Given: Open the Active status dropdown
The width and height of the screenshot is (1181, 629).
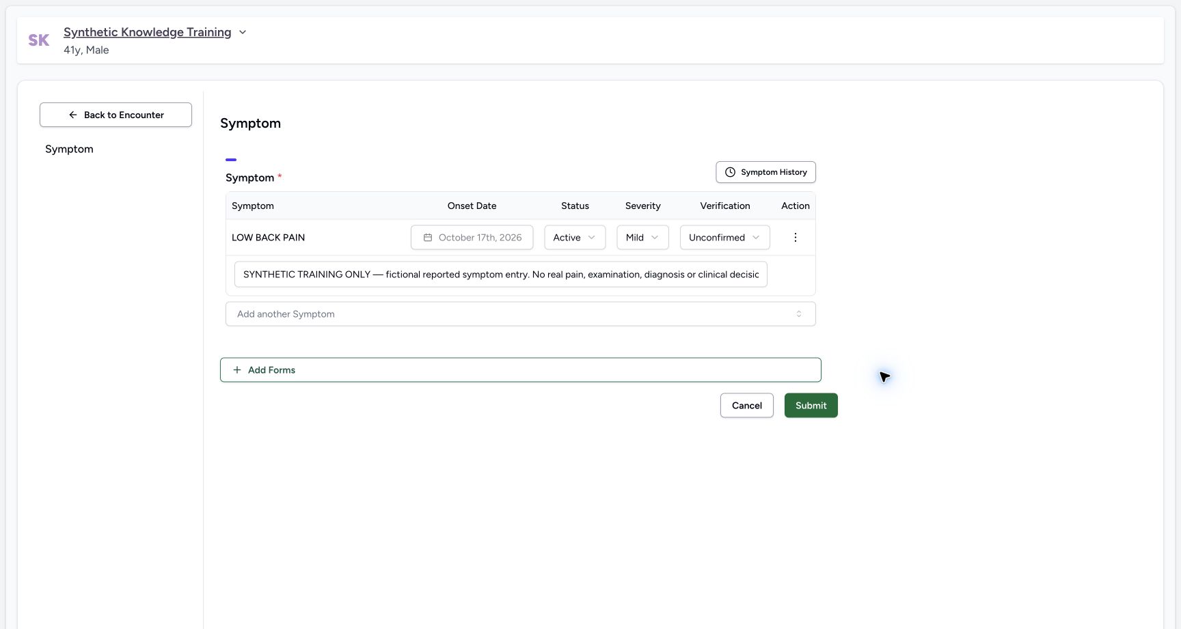Looking at the screenshot, I should tap(575, 238).
